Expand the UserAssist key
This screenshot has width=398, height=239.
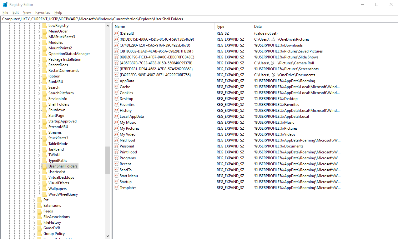coord(39,172)
